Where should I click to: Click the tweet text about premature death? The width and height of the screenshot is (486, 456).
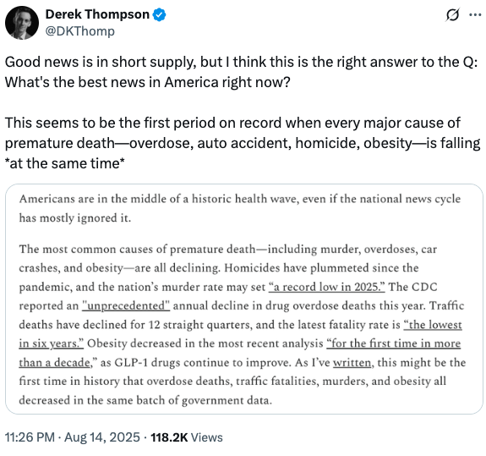coord(243,143)
